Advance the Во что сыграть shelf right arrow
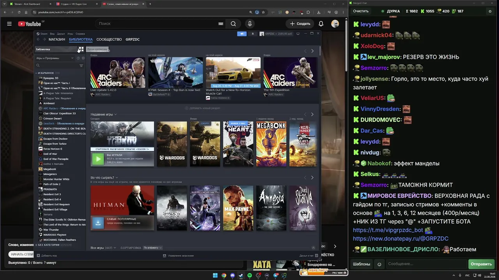This screenshot has width=499, height=280. (x=312, y=178)
